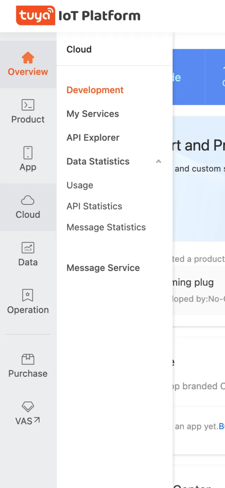Image resolution: width=225 pixels, height=488 pixels.
Task: Click the VAS diamond icon
Action: [28, 407]
